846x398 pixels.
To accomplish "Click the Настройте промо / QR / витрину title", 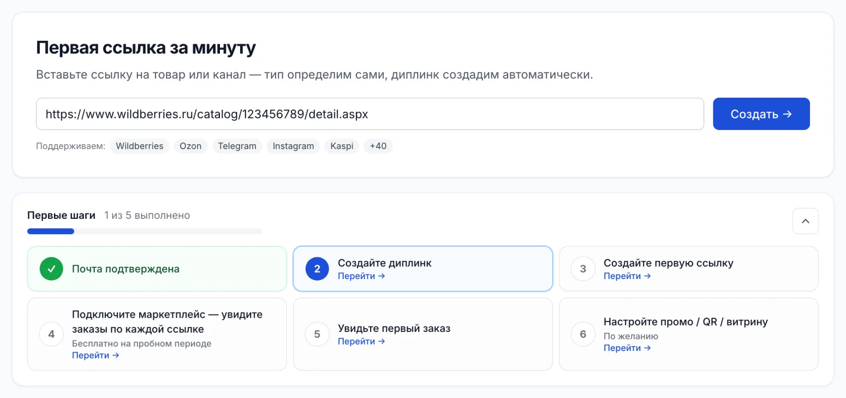I will (686, 322).
